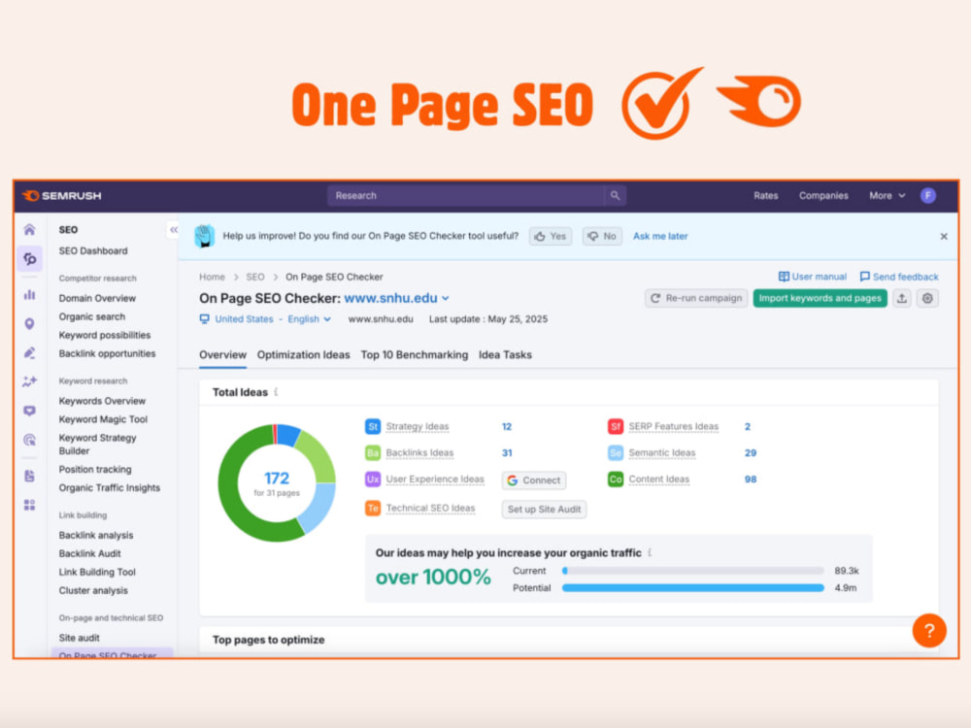The image size is (971, 728).
Task: Expand the More menu dropdown
Action: point(887,196)
